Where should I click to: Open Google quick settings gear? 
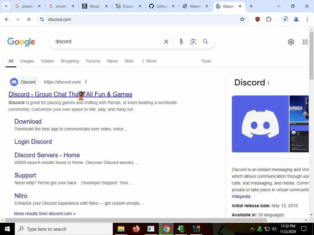click(x=291, y=42)
